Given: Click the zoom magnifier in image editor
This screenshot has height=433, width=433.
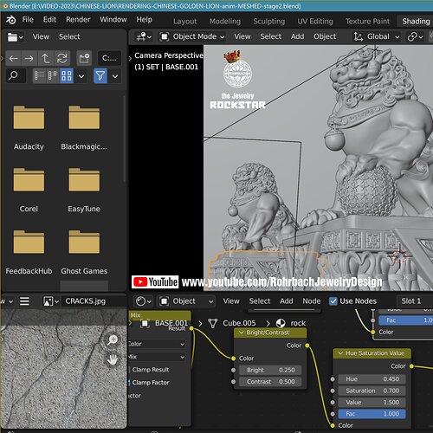Looking at the screenshot, I should (113, 339).
